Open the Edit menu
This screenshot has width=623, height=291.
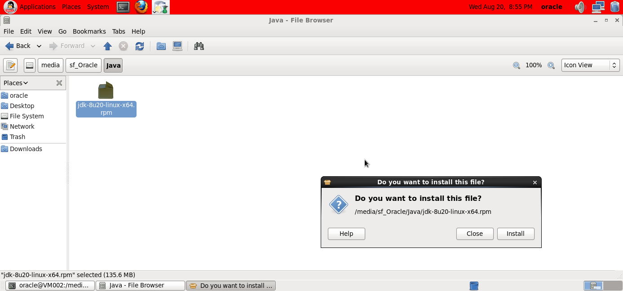tap(26, 31)
